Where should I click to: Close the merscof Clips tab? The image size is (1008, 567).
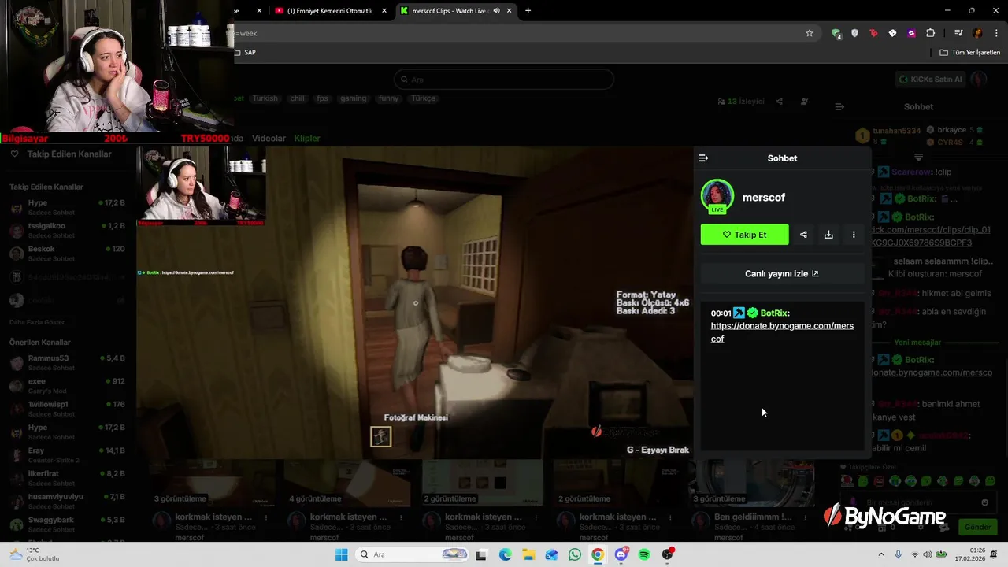tap(510, 11)
